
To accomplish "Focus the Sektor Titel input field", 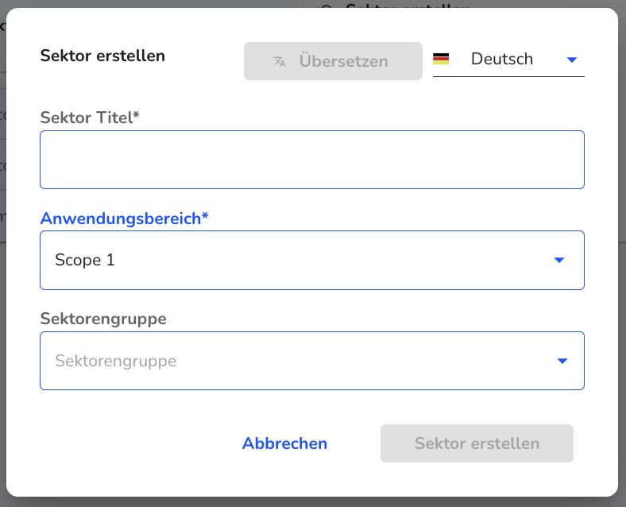I will pyautogui.click(x=312, y=160).
